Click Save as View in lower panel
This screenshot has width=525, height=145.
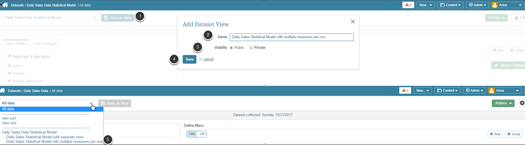pyautogui.click(x=114, y=103)
